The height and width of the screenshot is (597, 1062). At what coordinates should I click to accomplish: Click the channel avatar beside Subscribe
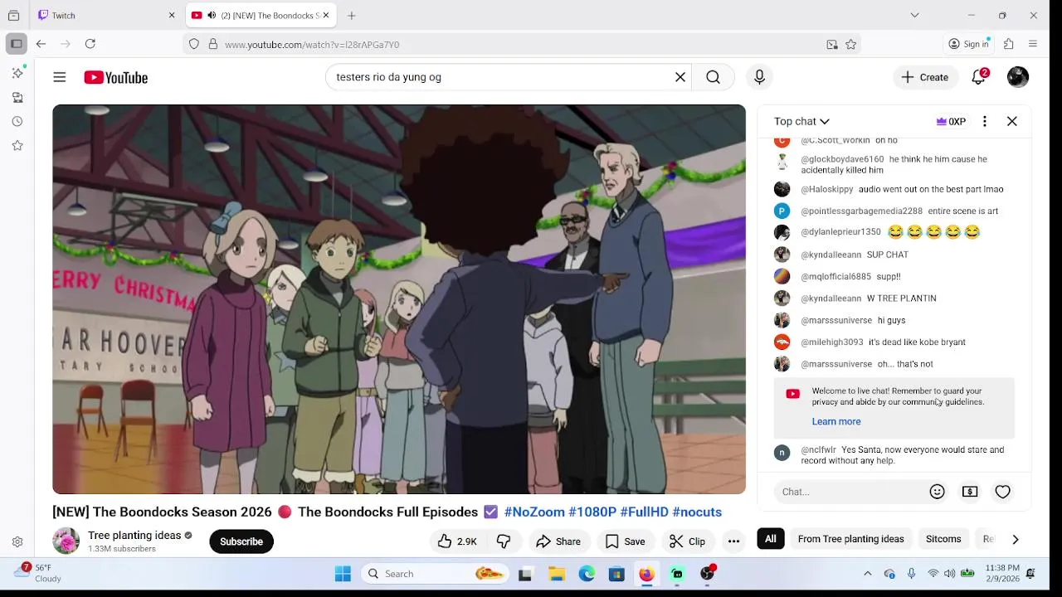tap(66, 541)
